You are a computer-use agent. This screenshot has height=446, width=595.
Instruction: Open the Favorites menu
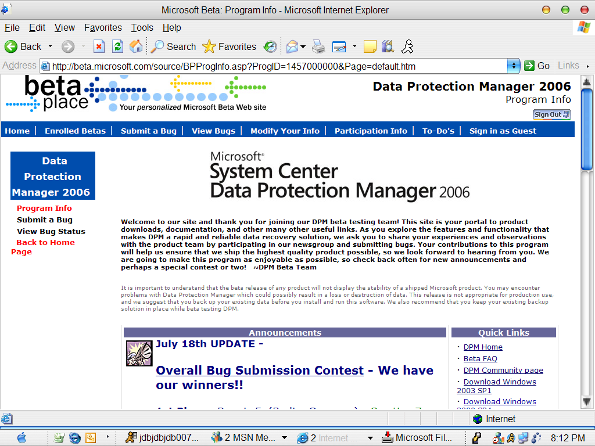coord(103,27)
